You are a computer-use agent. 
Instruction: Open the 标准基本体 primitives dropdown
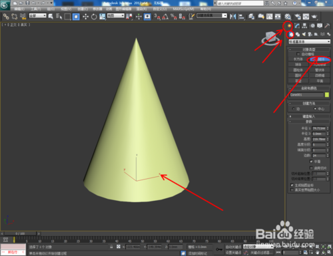point(309,41)
